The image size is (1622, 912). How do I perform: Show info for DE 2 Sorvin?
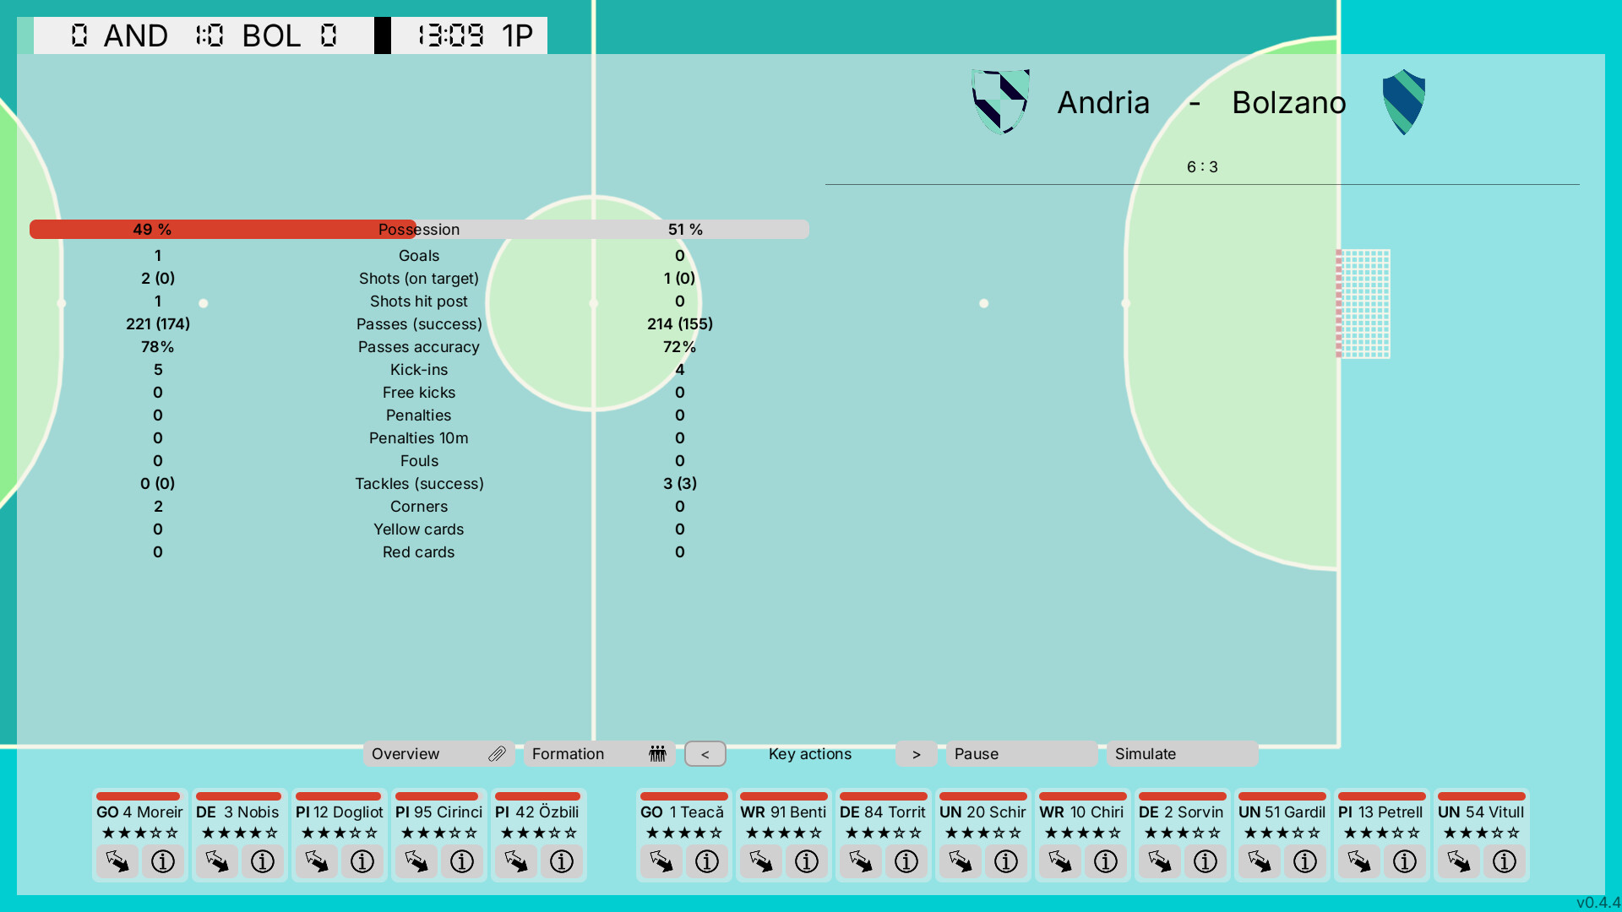pyautogui.click(x=1206, y=861)
